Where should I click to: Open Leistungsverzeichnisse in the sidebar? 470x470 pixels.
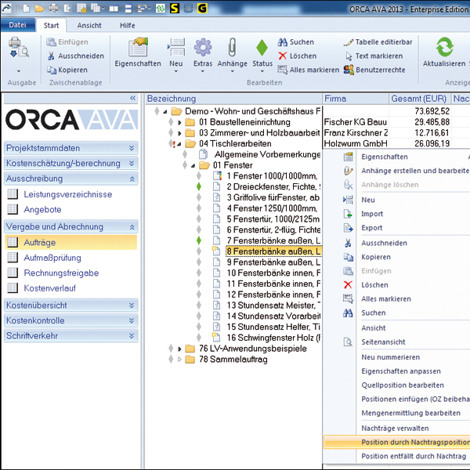[x=67, y=194]
